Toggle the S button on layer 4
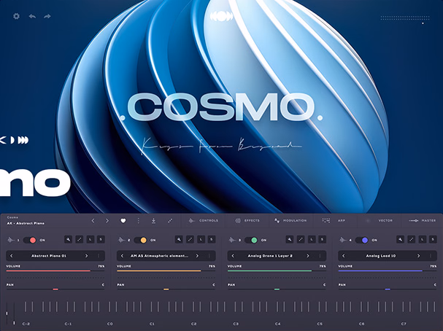The image size is (443, 331). pos(433,240)
